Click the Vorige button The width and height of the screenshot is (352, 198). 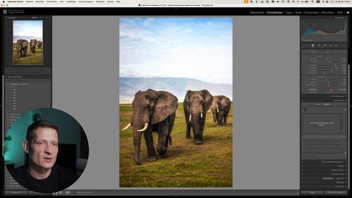pyautogui.click(x=312, y=193)
